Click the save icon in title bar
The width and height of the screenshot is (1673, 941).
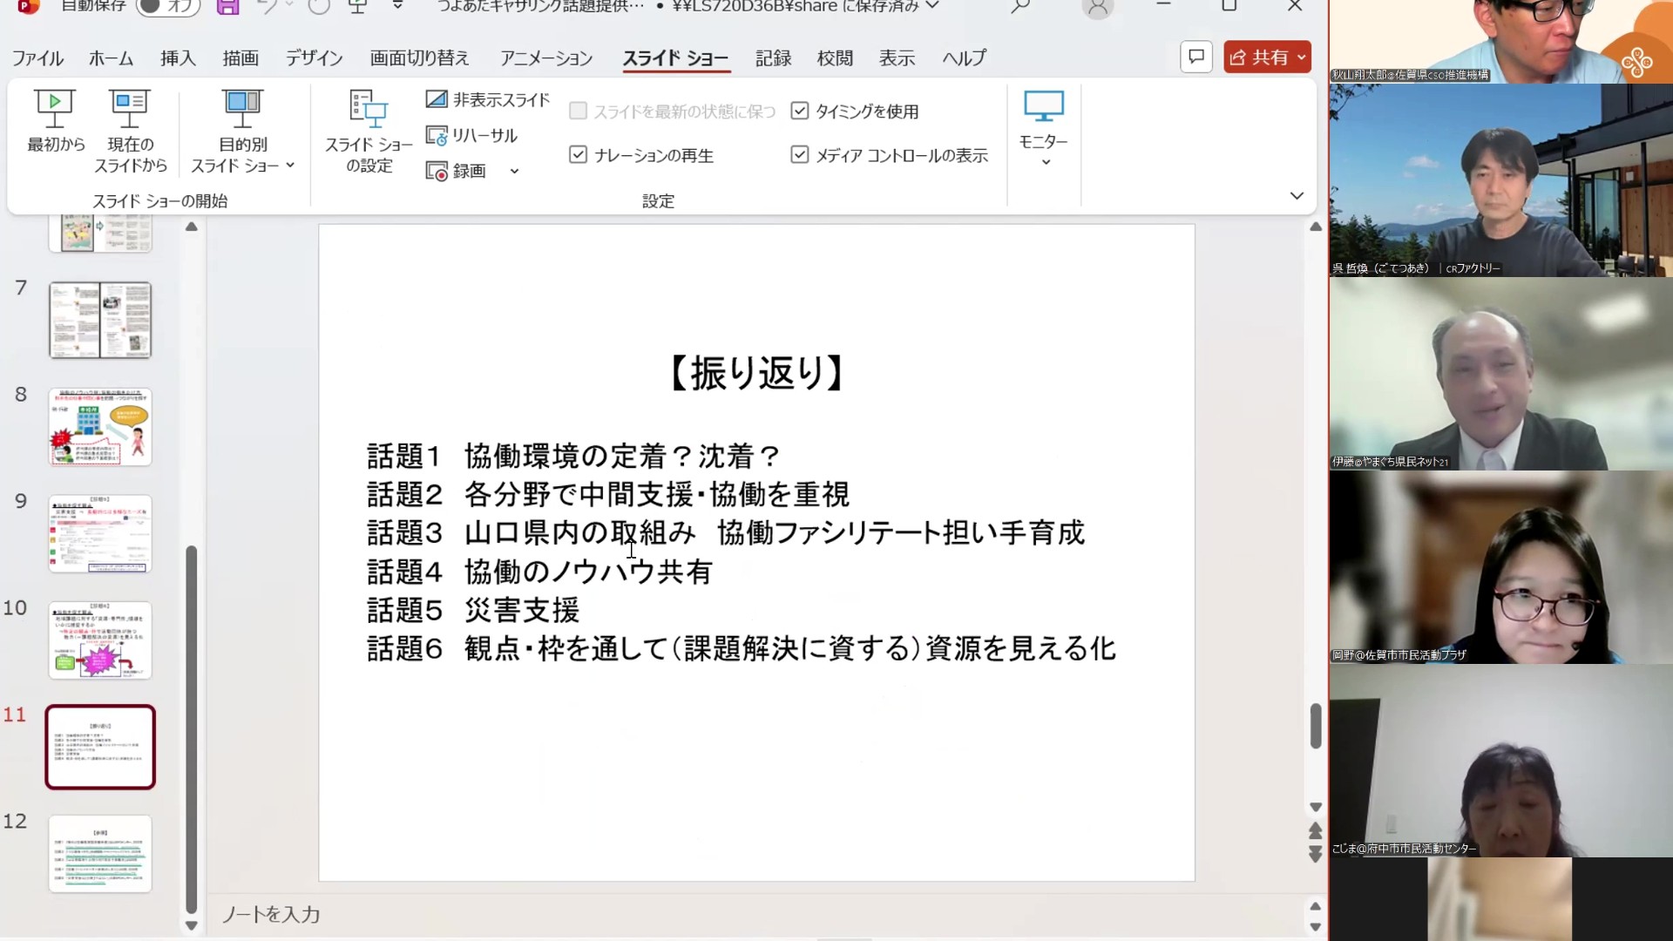(x=227, y=7)
